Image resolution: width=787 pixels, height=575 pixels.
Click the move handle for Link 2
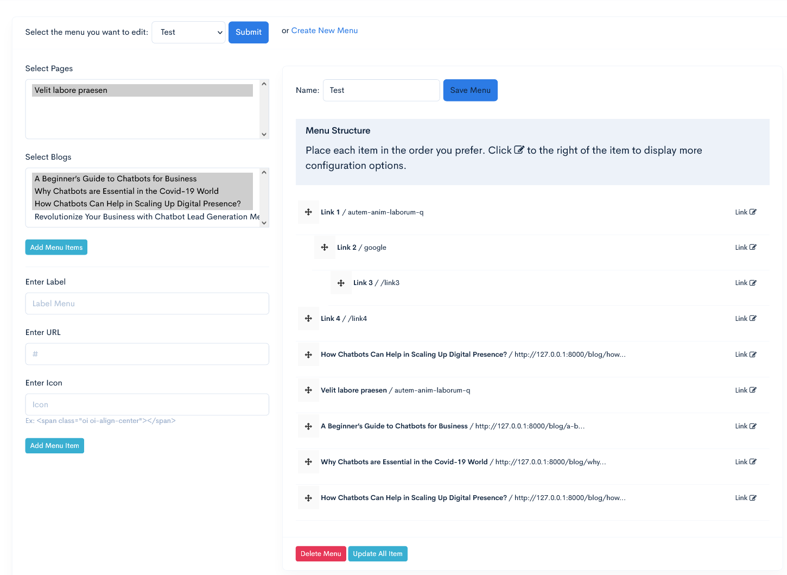tap(325, 247)
